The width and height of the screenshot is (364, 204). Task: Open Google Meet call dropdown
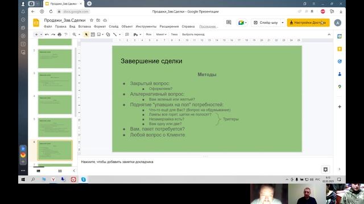[242, 23]
